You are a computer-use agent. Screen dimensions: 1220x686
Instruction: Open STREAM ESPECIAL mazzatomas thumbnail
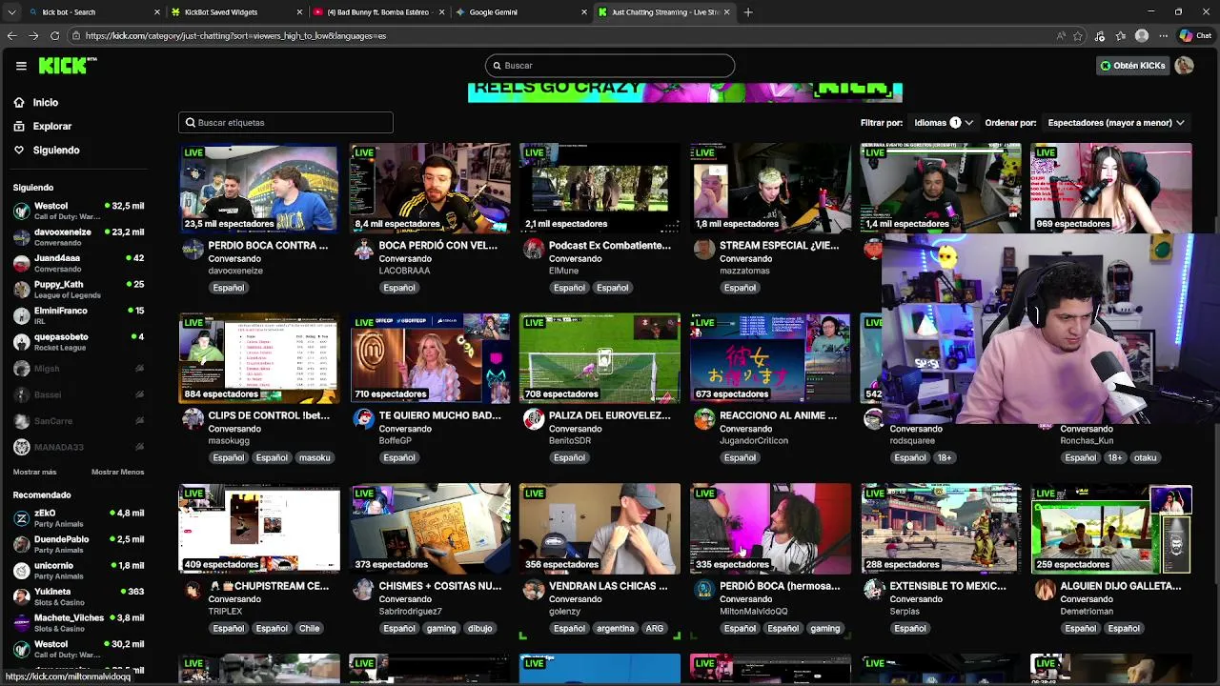click(x=770, y=188)
